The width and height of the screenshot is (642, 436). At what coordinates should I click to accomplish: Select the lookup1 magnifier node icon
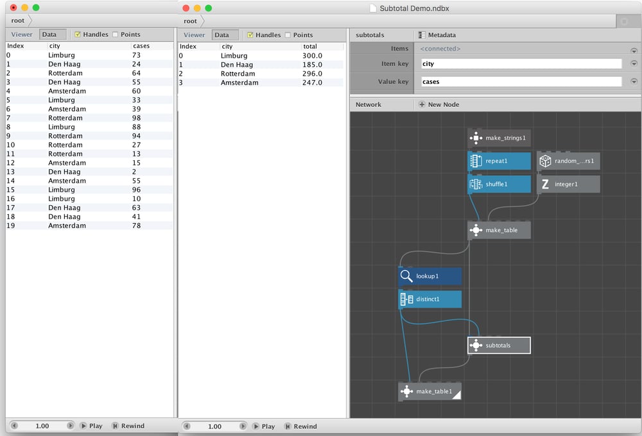pyautogui.click(x=406, y=276)
